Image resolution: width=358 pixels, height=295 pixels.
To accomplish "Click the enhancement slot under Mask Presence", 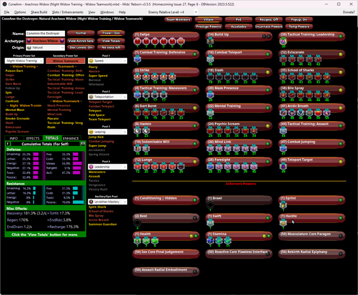I will point(210,95).
